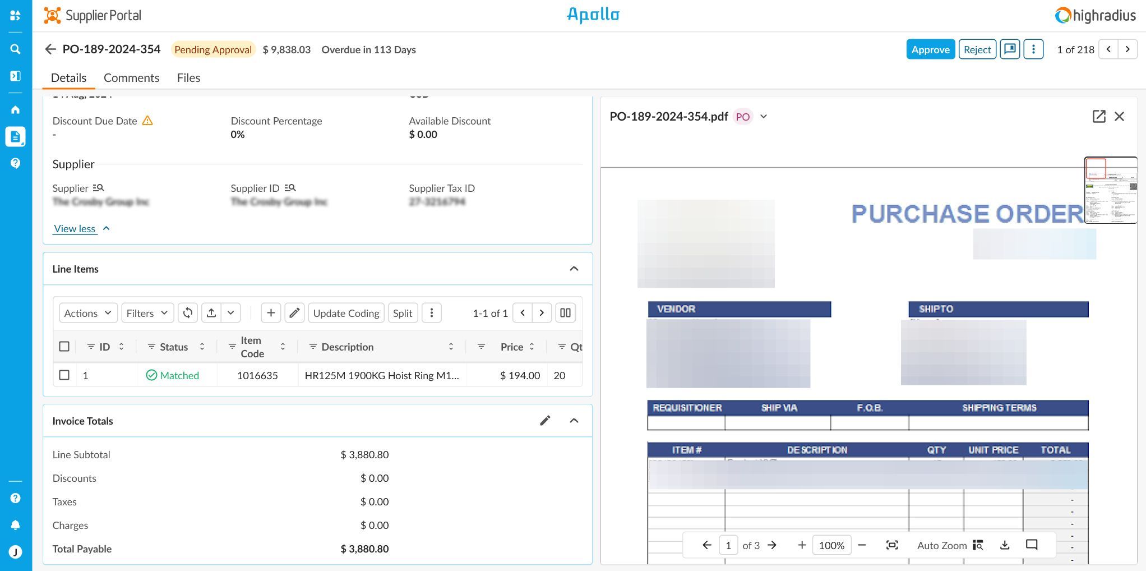Export line items with upload icon
This screenshot has height=571, width=1146.
click(211, 313)
